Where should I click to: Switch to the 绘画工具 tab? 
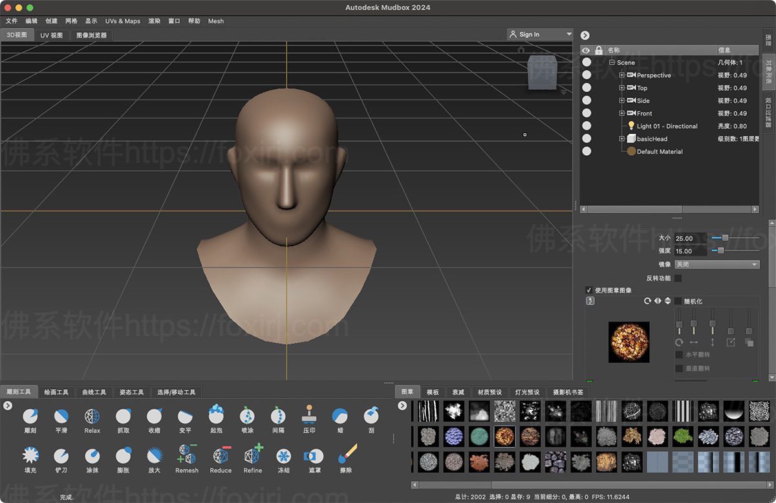click(x=56, y=392)
